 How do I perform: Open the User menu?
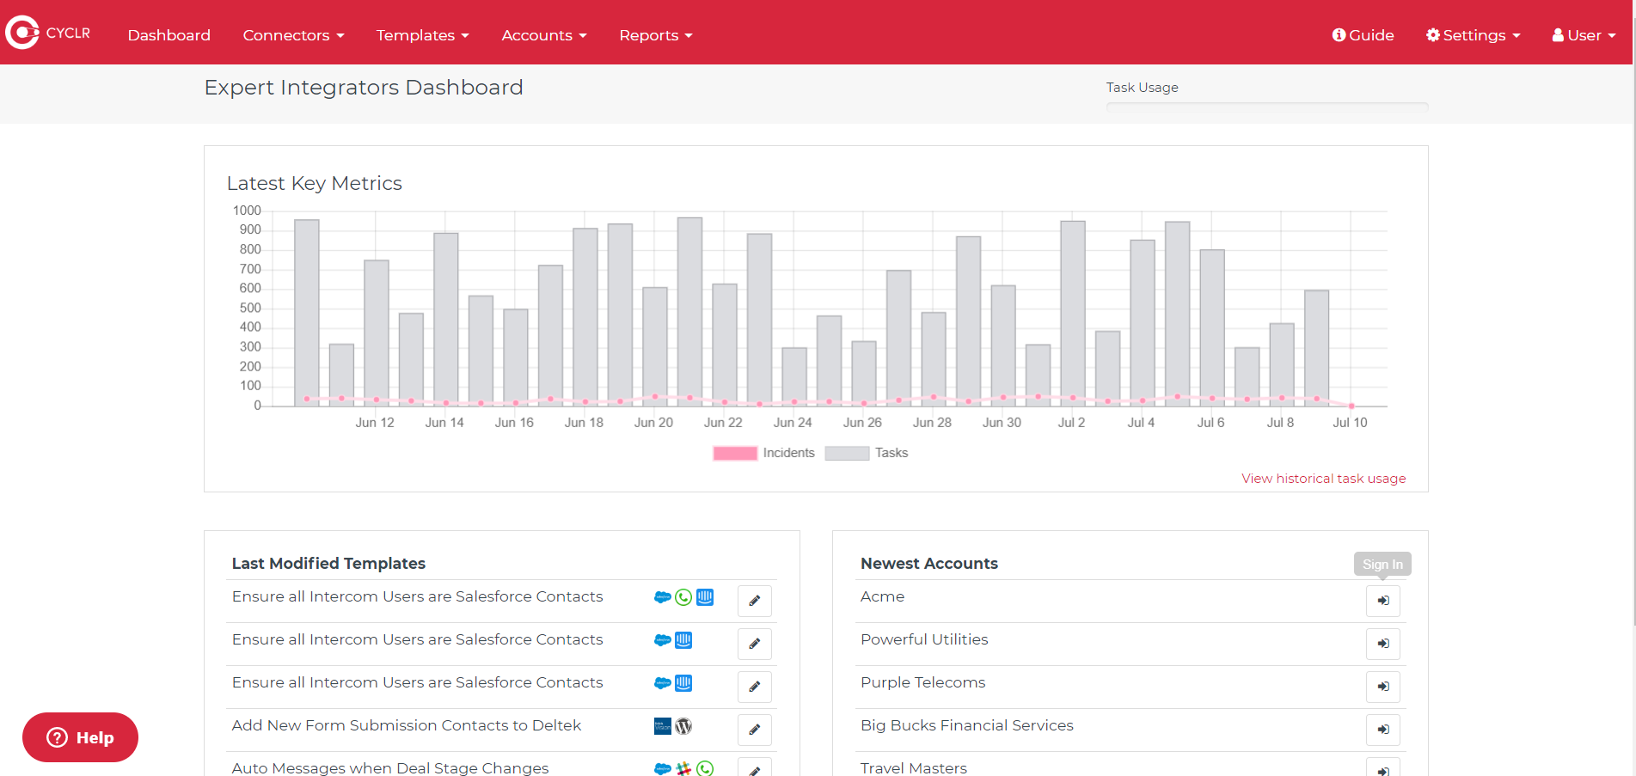[1584, 35]
